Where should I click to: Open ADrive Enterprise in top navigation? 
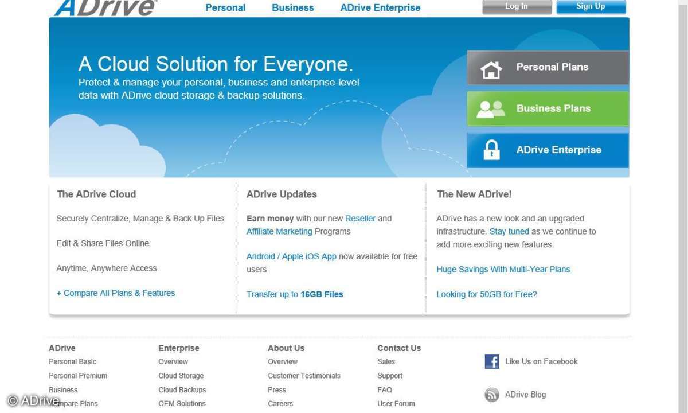(380, 8)
